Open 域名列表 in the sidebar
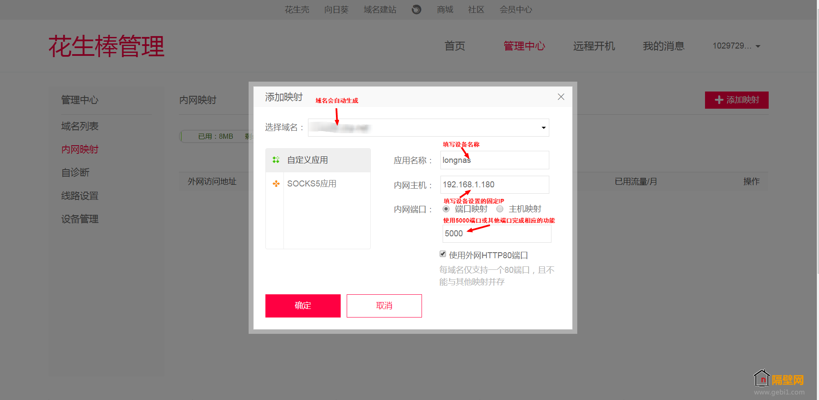Image resolution: width=819 pixels, height=400 pixels. click(x=80, y=126)
